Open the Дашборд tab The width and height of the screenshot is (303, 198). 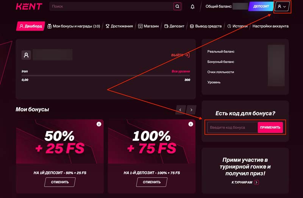point(30,26)
